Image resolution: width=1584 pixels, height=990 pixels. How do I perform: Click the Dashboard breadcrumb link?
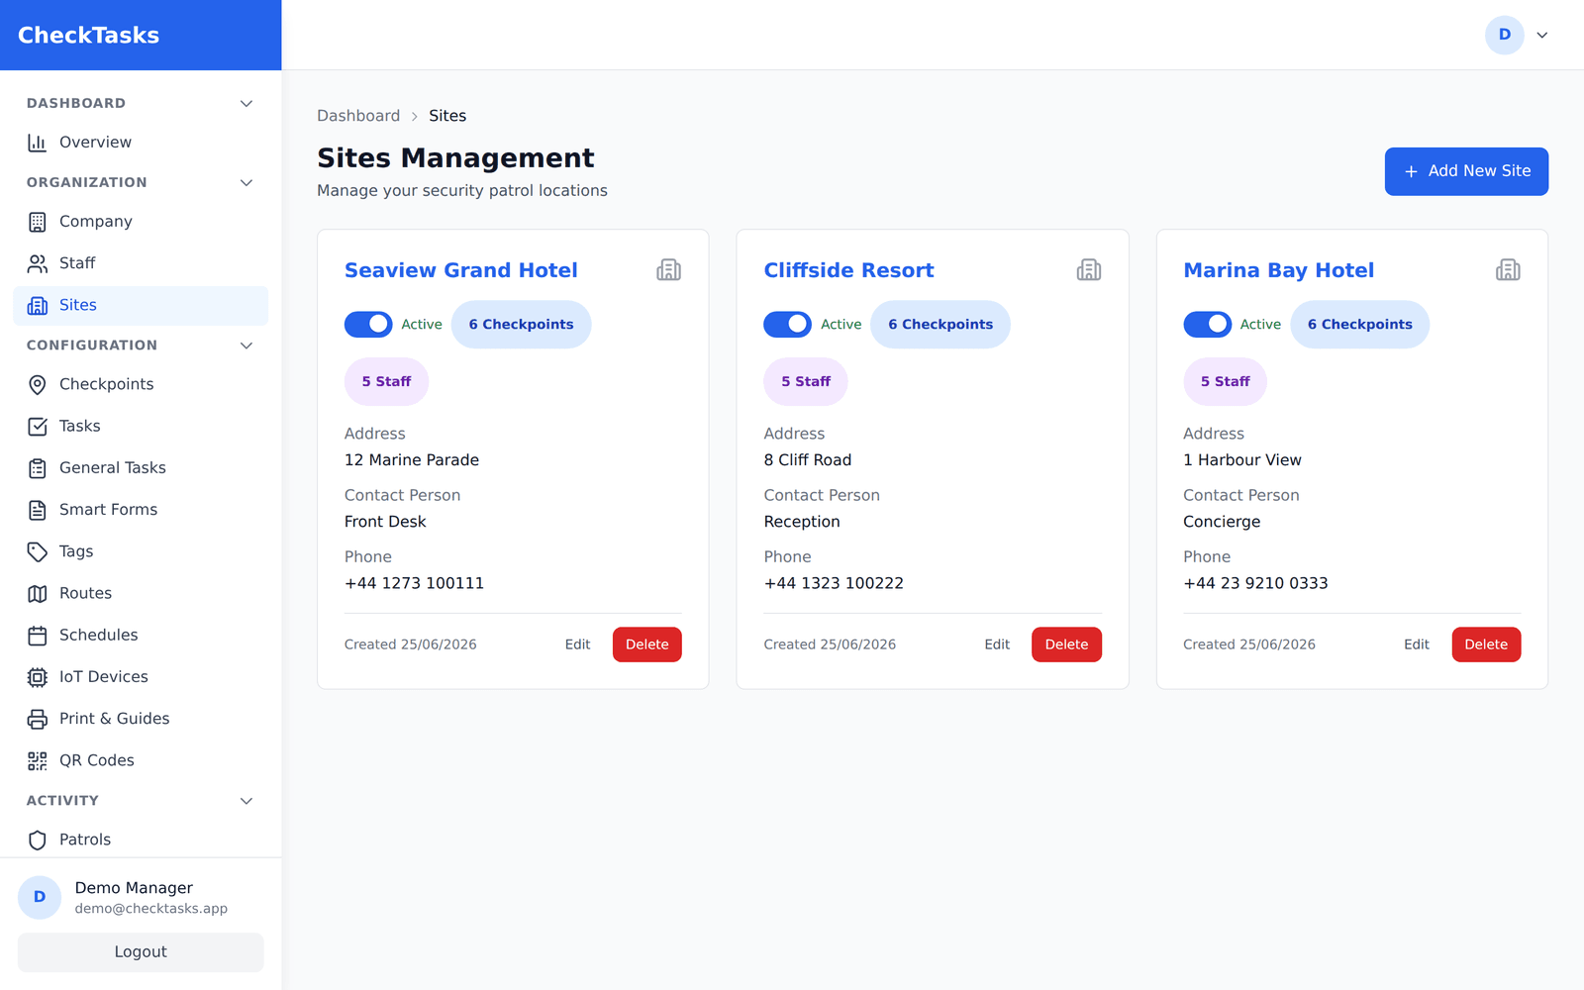tap(358, 116)
